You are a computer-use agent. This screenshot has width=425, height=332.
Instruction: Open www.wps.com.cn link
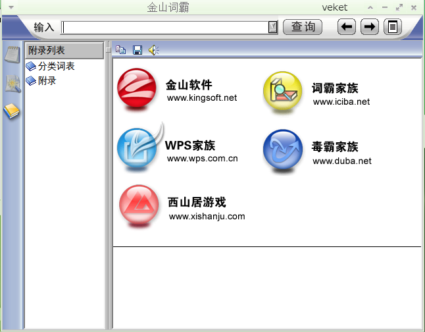tap(203, 159)
